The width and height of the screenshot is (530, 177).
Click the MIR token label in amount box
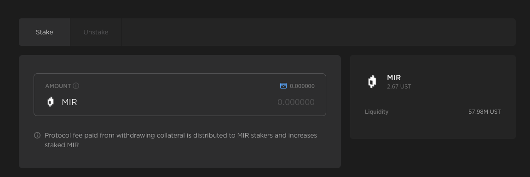coord(69,102)
